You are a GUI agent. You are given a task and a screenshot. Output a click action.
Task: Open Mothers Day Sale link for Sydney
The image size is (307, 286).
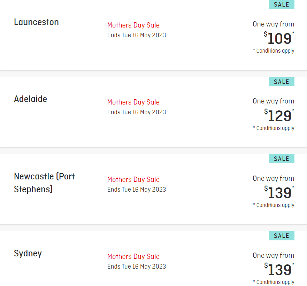133,256
